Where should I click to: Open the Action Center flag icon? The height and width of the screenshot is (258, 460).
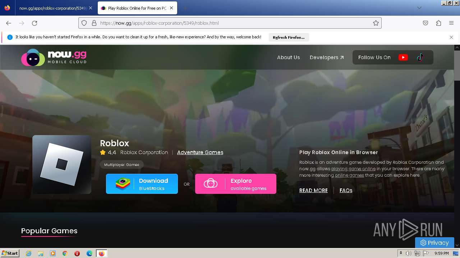coord(425,253)
